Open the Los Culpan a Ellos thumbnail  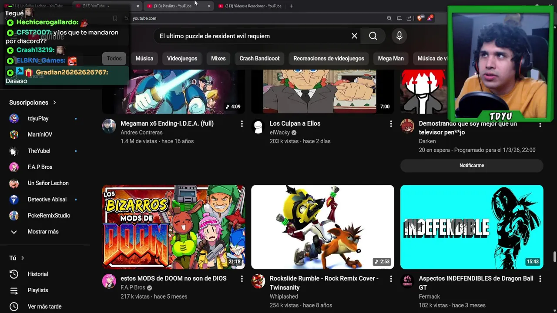pos(322,91)
